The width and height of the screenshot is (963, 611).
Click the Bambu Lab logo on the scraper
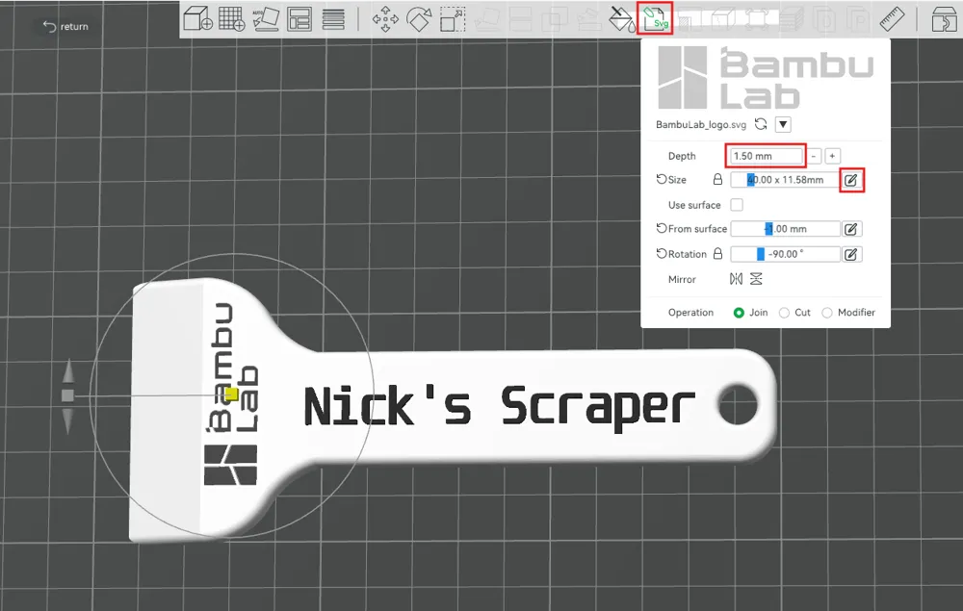coord(231,394)
